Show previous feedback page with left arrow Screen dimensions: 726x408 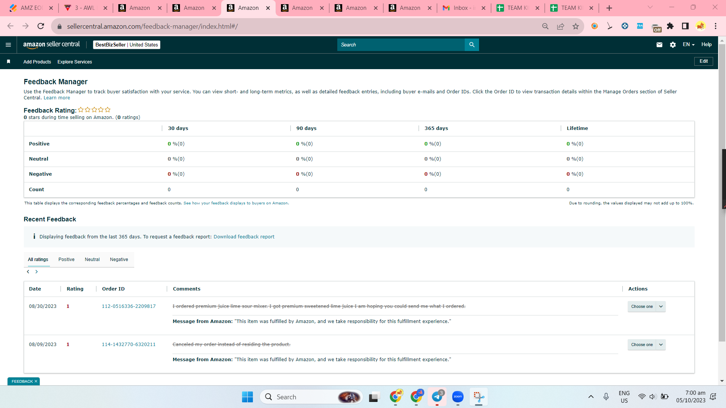[x=28, y=272]
